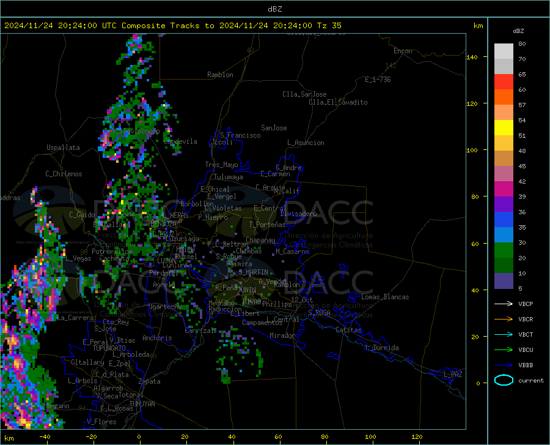Click the 'Potrerillos' place label
Viewport: 550px width, 445px height.
pyautogui.click(x=112, y=252)
